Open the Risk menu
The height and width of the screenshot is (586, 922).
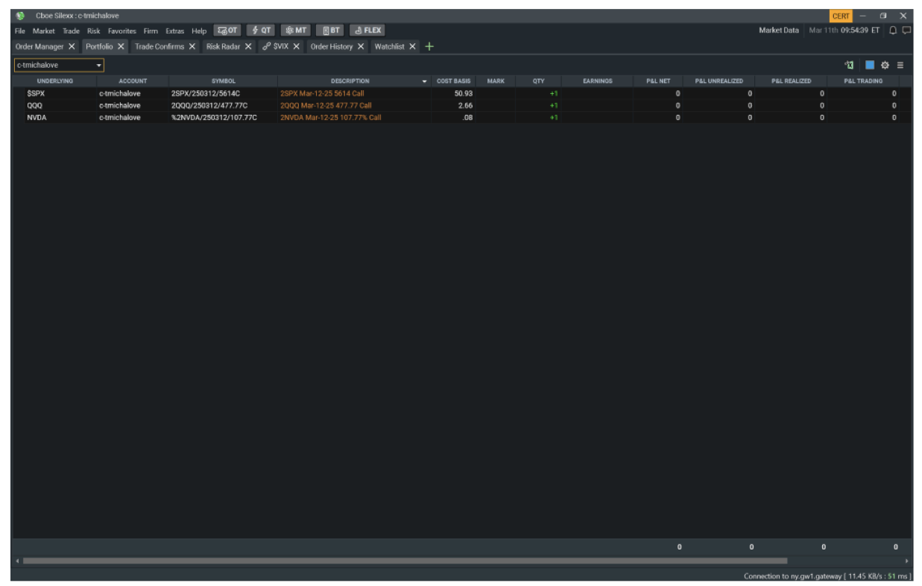click(93, 31)
